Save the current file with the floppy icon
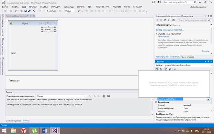Viewport: 214px width, 134px height. click(x=25, y=11)
